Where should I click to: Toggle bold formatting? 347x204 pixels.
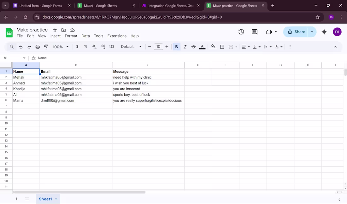176,47
